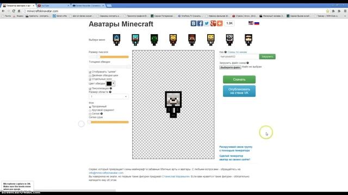
Task: Switch to the YouTube browser tab
Action: [x=53, y=5]
